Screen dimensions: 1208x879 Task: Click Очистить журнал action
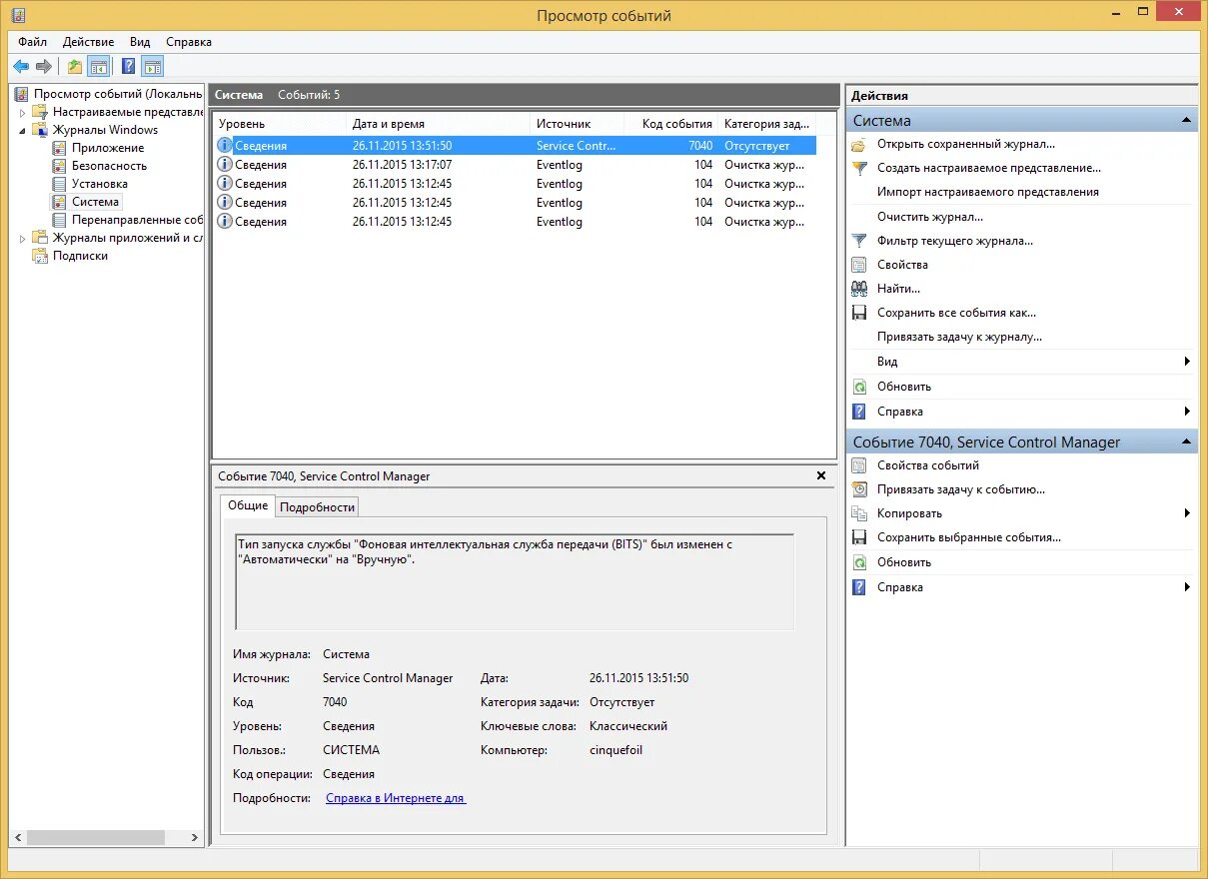click(x=929, y=217)
